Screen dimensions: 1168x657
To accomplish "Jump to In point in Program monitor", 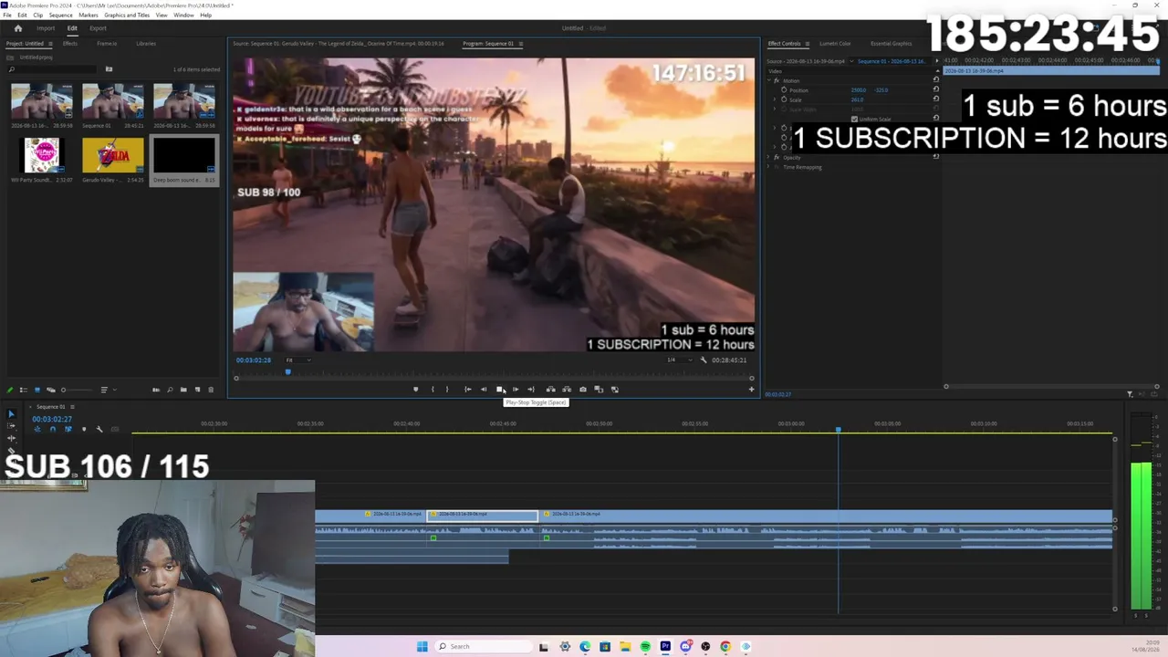I will tap(468, 390).
